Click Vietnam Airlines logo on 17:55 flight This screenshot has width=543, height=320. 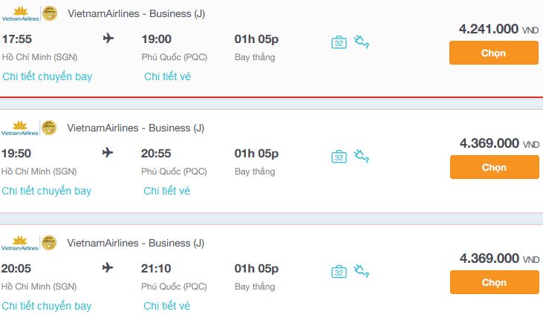[x=20, y=14]
